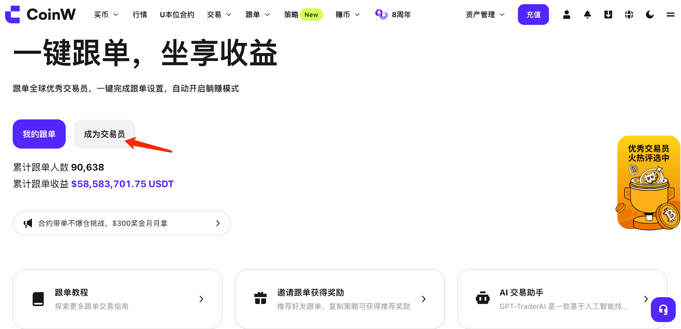
Task: Click the 8周年 anniversary icon
Action: pos(381,14)
